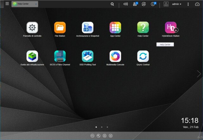This screenshot has width=203, height=140.
Task: Open Archiviazione e Snapshot
Action: click(88, 28)
